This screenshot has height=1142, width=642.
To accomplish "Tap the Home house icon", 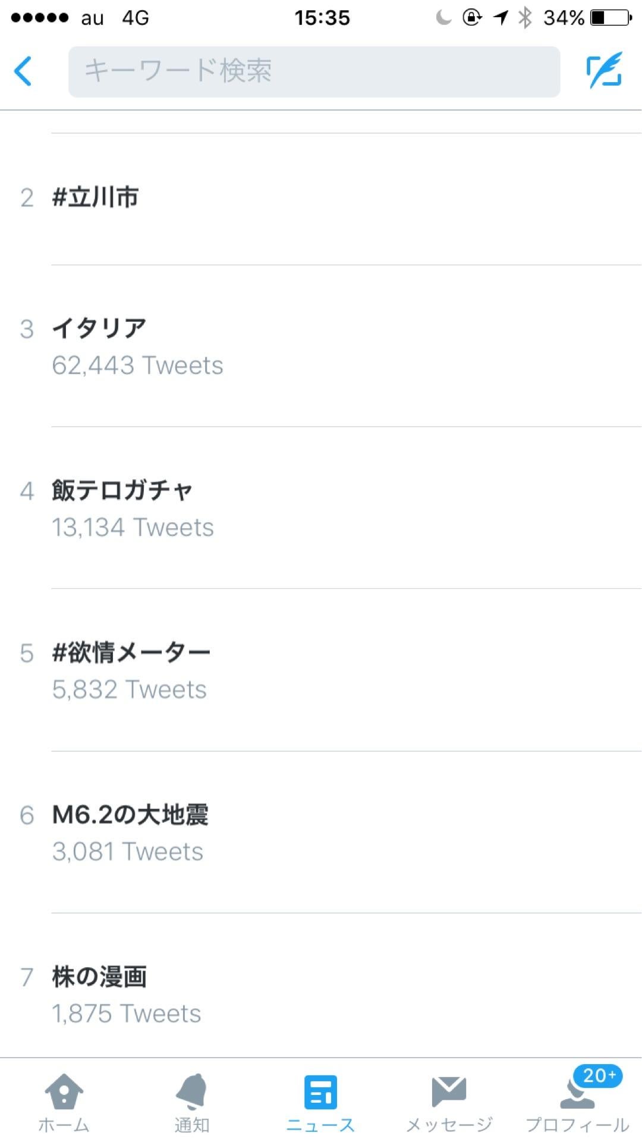I will (x=64, y=1093).
